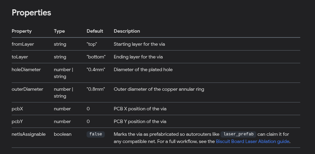Screen dimensions: 315x154
Task: Click the netIsAssignable property name
Action: tap(29, 134)
